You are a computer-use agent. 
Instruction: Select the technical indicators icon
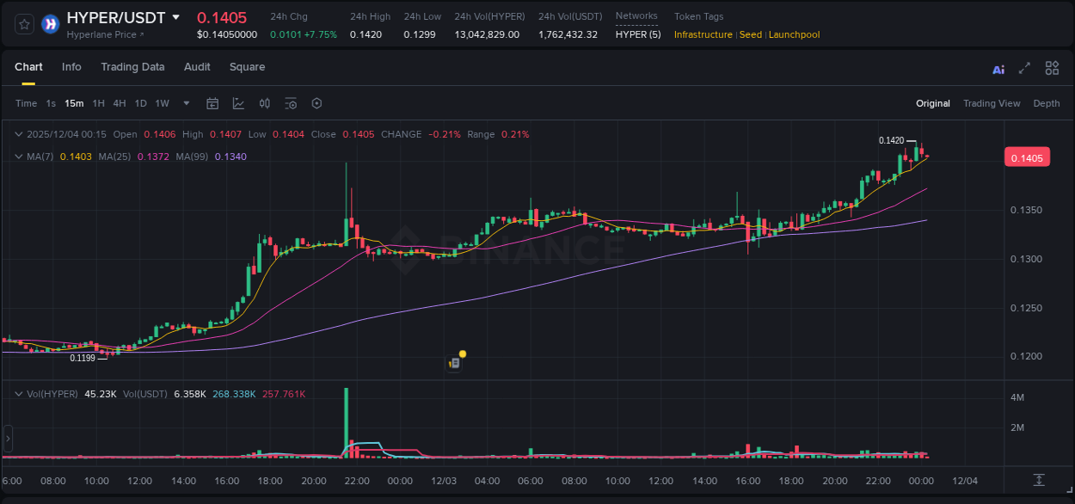click(264, 102)
